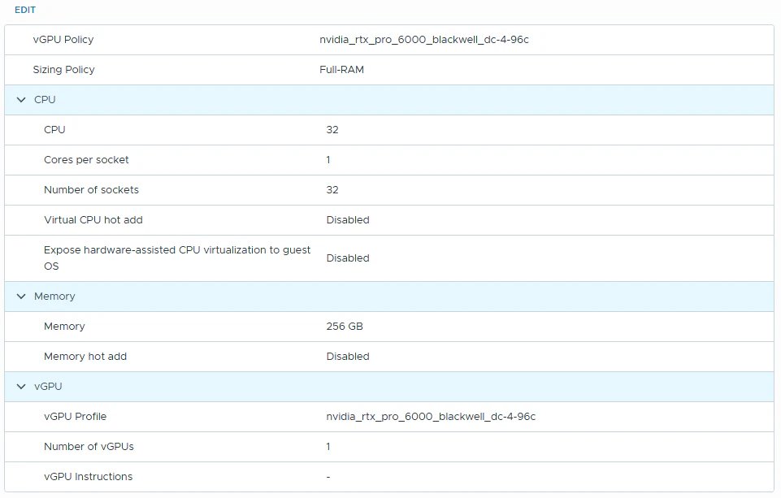Click the Number of vGPUs value 1
The height and width of the screenshot is (498, 781).
pyautogui.click(x=328, y=447)
